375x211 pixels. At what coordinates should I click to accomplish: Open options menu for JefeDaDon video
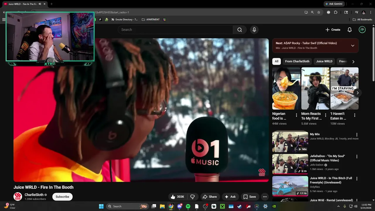(357, 156)
